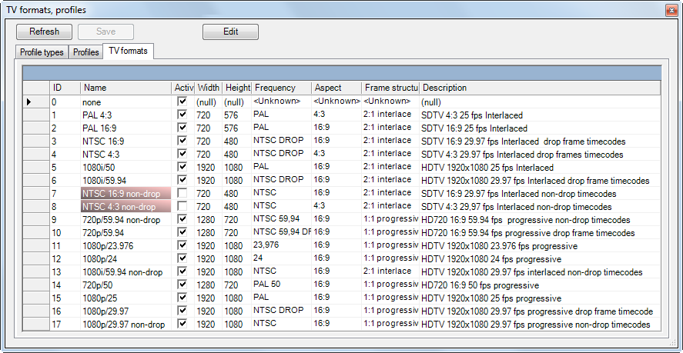Uncheck Active for PAL 4:3
This screenshot has width=683, height=353.
click(x=182, y=115)
